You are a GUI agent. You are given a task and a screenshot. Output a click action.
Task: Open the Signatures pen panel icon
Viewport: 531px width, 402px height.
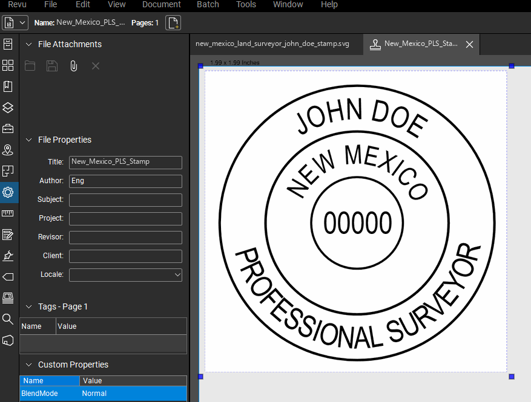pos(8,256)
